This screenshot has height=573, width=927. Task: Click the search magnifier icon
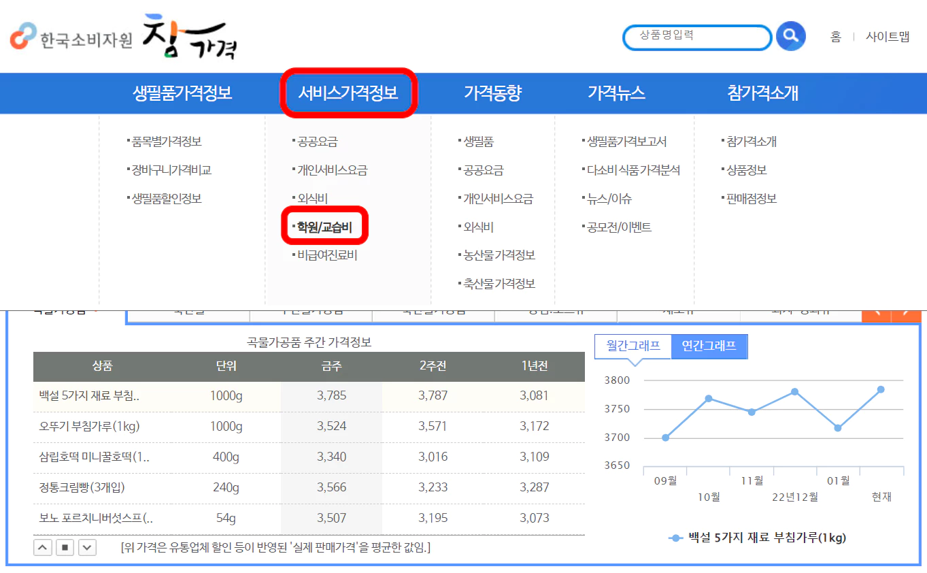(x=790, y=37)
